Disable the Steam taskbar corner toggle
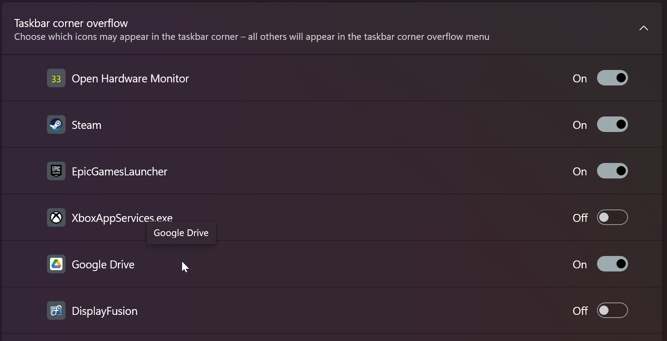Screen dimensions: 667x341 (613, 124)
